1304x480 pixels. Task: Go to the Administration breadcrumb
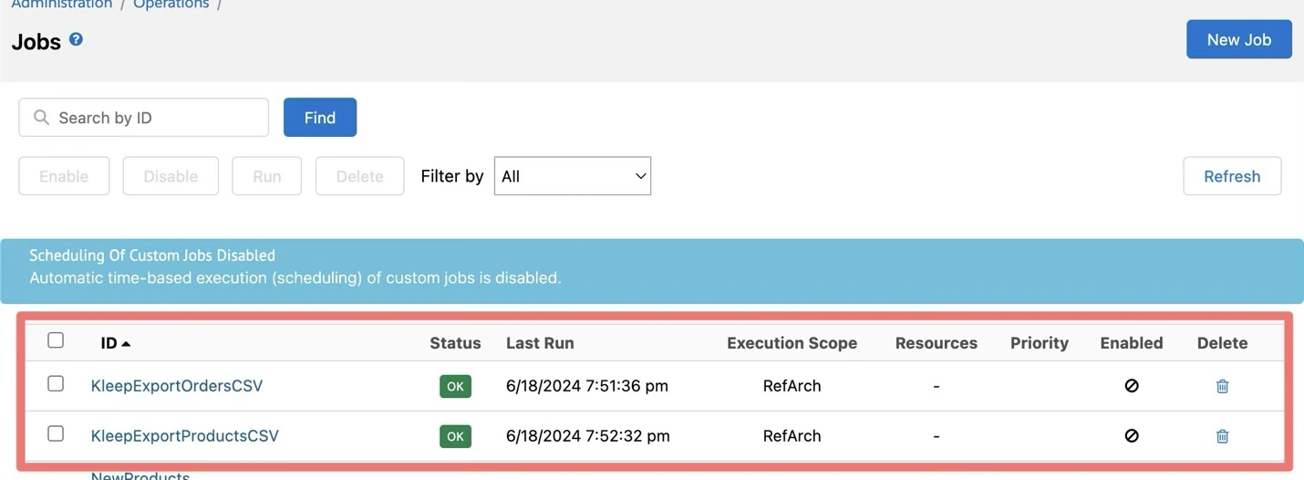[x=62, y=5]
